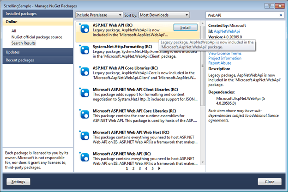Go to results page 5
Screen dimensions: 289x192
tap(152, 168)
